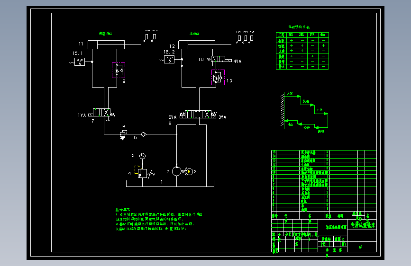Select row 16 in the parts list table

coord(324,152)
